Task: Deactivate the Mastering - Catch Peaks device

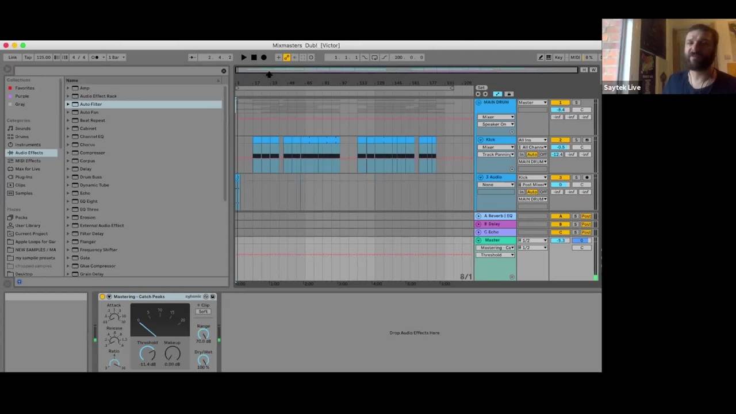Action: coord(102,297)
